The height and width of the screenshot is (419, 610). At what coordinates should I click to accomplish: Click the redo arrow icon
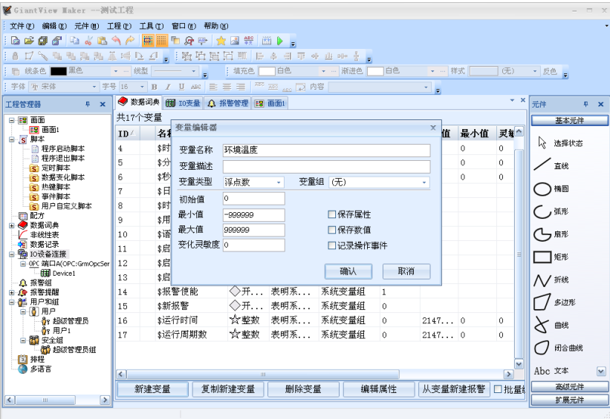[130, 40]
